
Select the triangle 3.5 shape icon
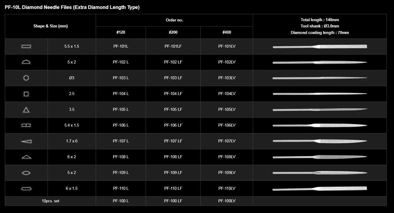26,110
